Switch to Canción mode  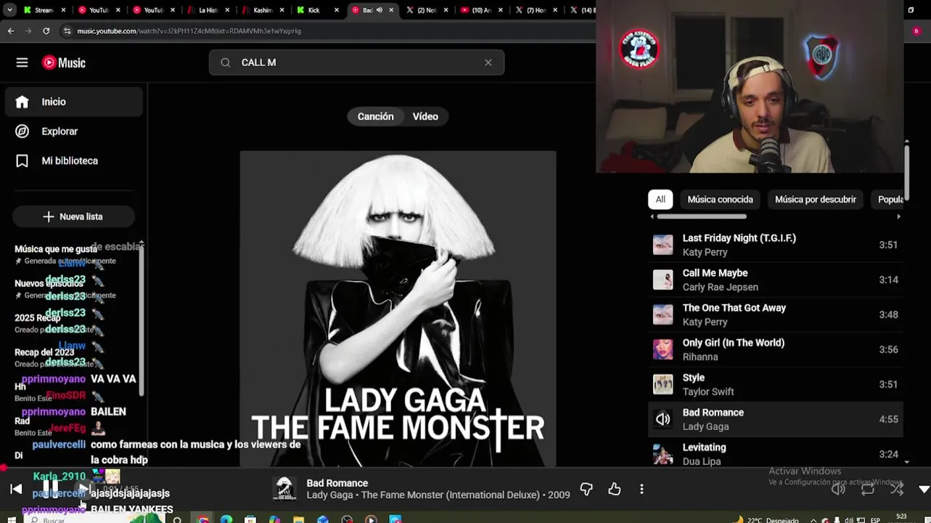click(x=375, y=116)
